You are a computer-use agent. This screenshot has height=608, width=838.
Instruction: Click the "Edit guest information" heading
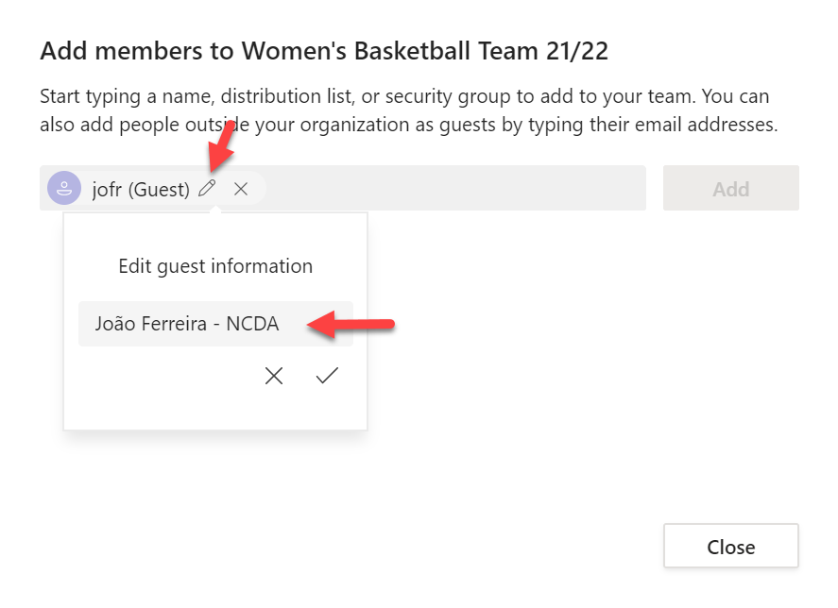[x=215, y=266]
